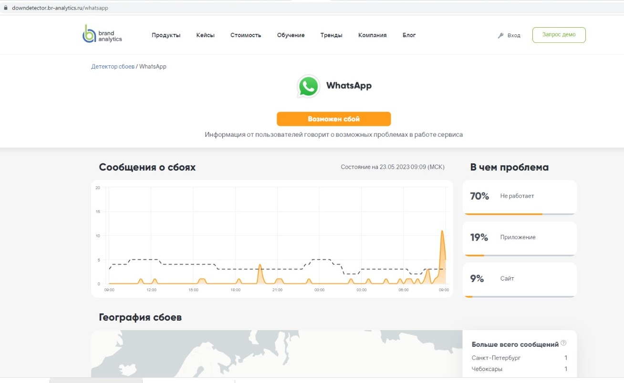
Task: Click the Больше всего сообщений heading
Action: click(x=515, y=344)
